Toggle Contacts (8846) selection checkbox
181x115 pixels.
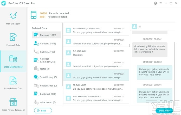pos(38,44)
